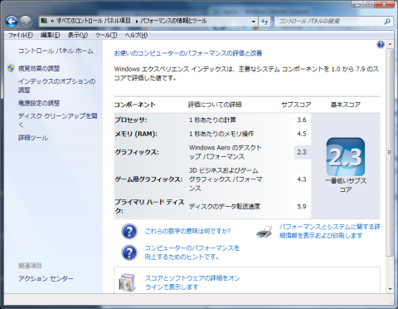Click the プライマリ ハード ディスク: row label
Screen dimensions: 398x309
tap(149, 206)
